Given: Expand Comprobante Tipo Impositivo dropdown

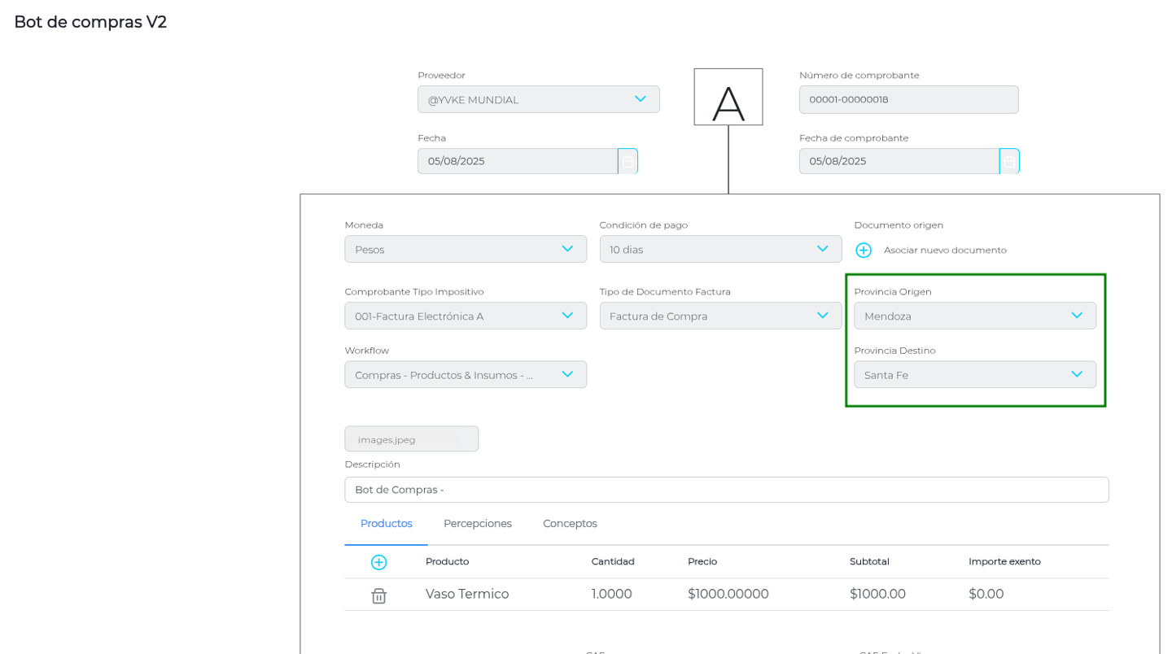Looking at the screenshot, I should (465, 316).
